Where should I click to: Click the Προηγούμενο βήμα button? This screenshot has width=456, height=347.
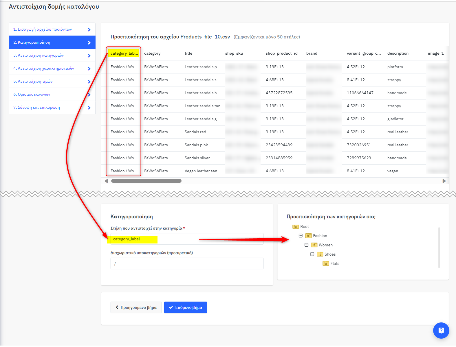point(136,307)
